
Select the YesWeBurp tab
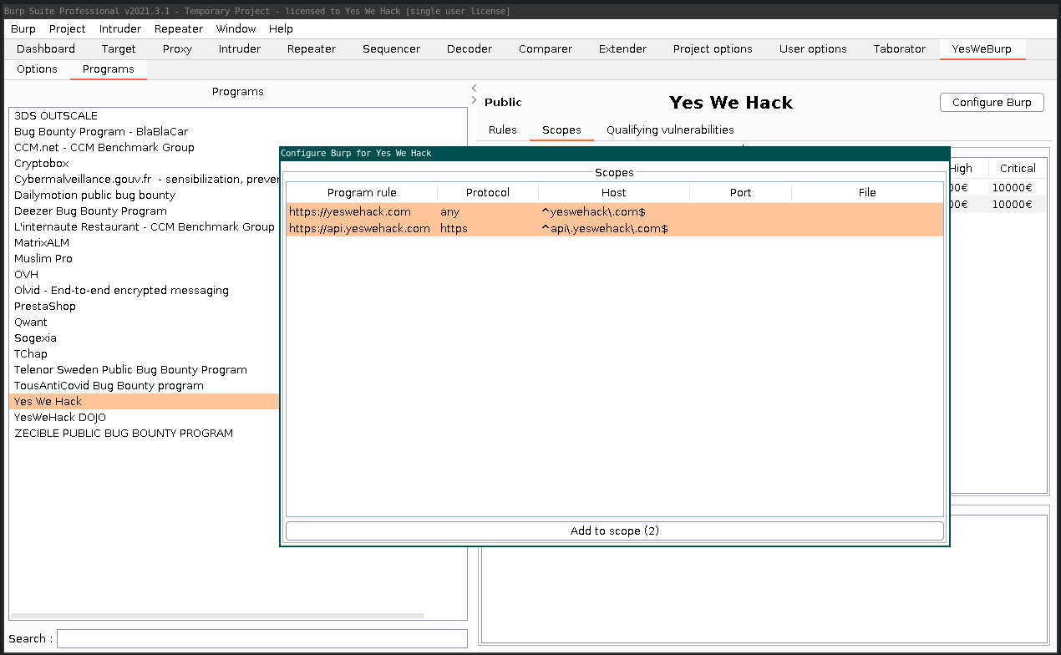pos(982,49)
